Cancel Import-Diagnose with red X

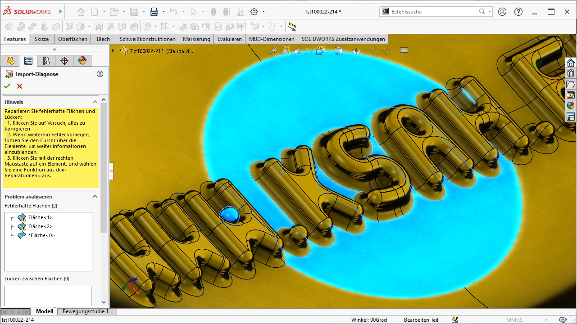click(x=19, y=86)
